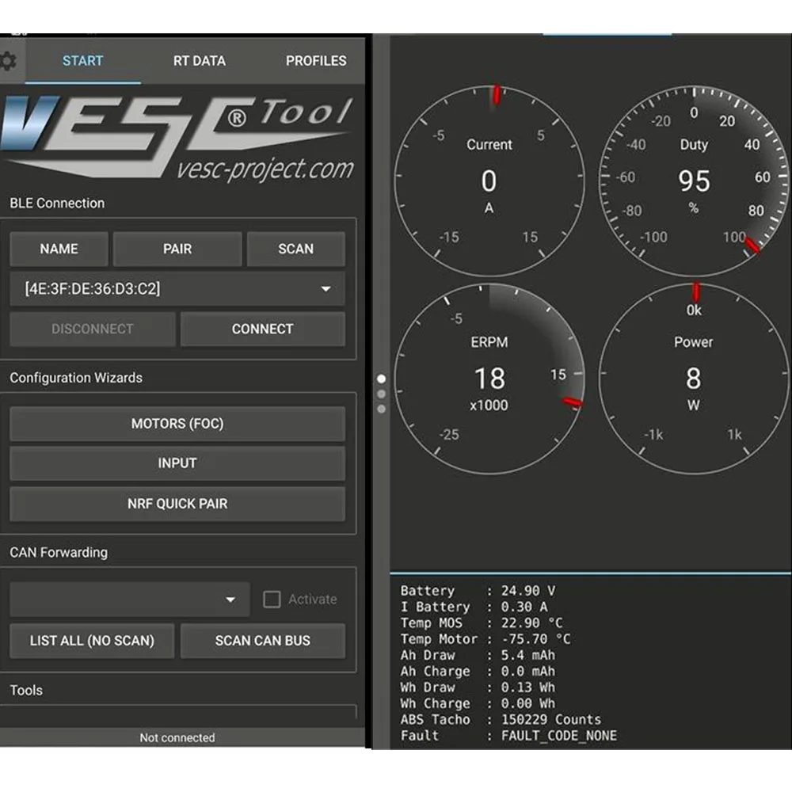Switch to the START tab
The height and width of the screenshot is (792, 792).
click(83, 61)
